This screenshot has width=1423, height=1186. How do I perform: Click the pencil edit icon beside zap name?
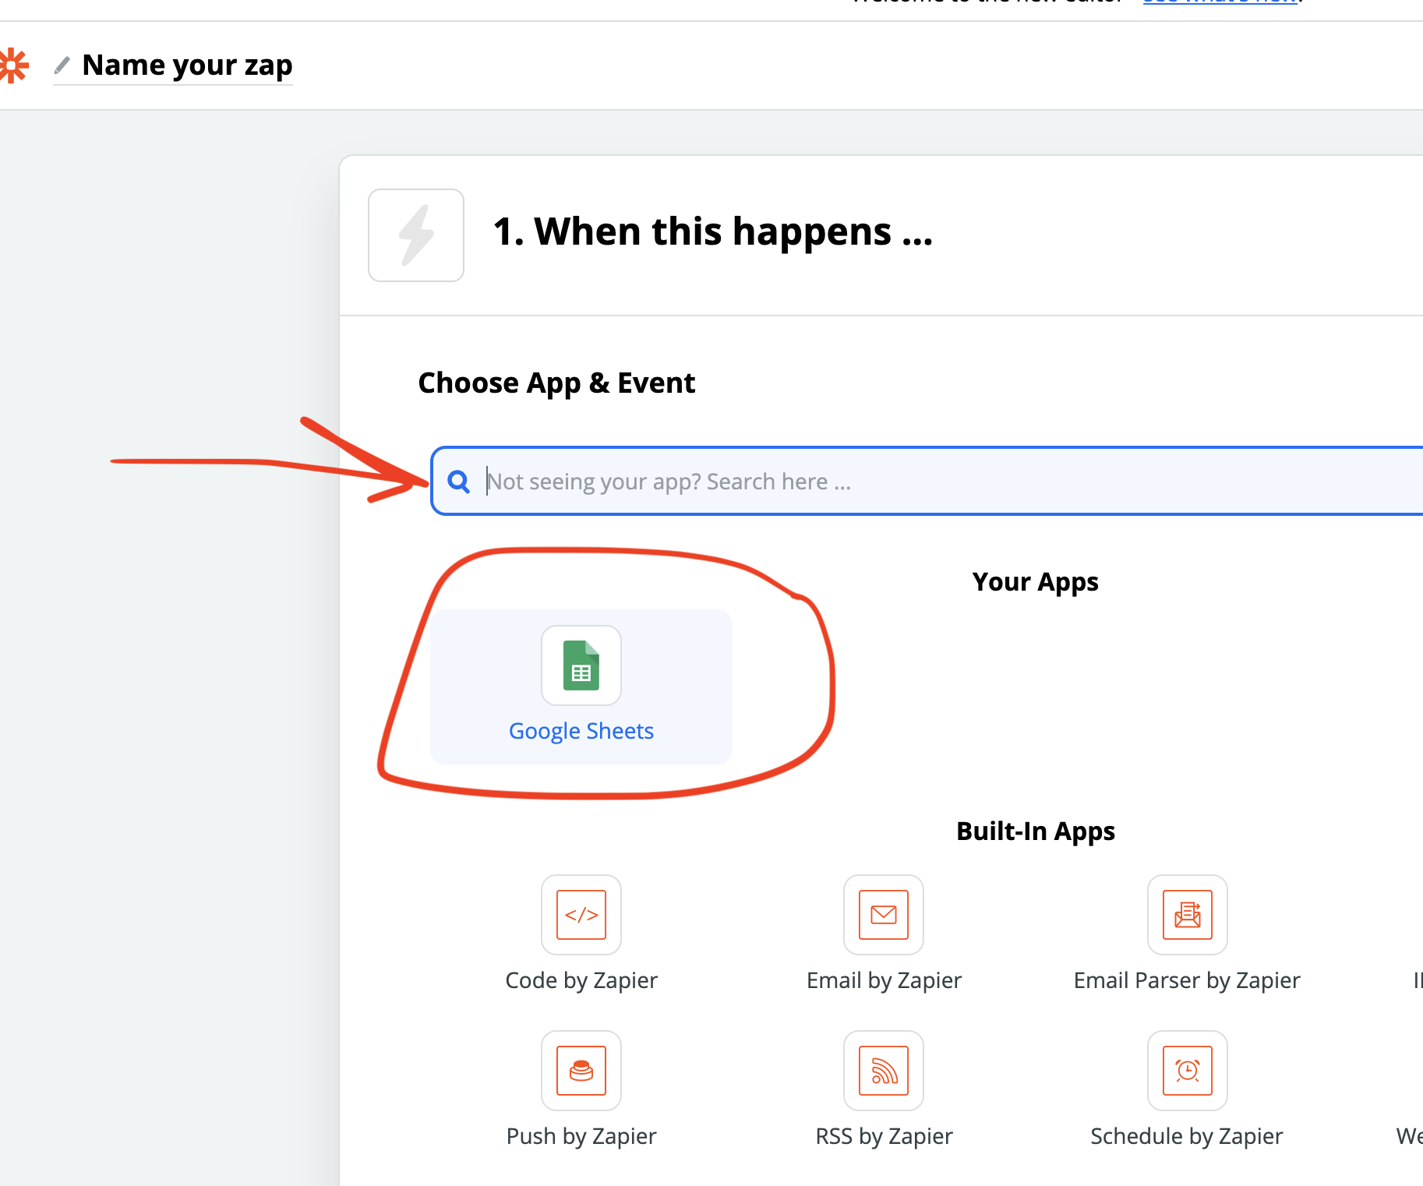click(x=62, y=65)
